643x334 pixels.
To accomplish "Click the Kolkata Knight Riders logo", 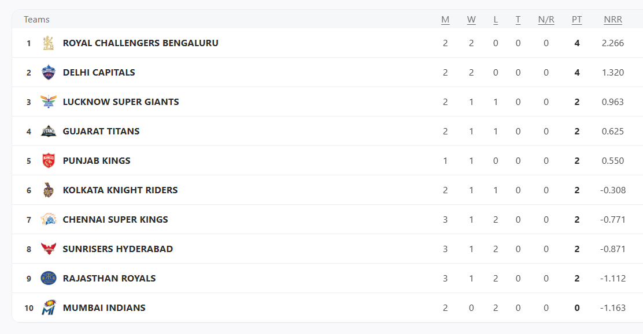I will coord(49,190).
